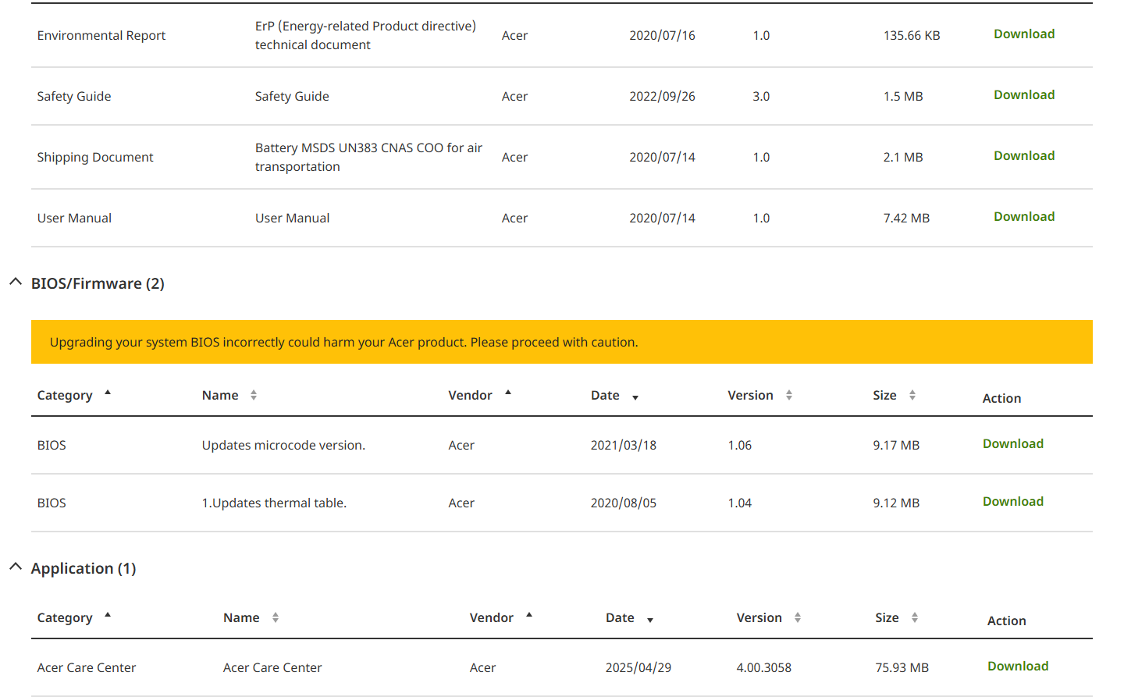Screen dimensions: 1124x697
Task: Click Application table Name column header
Action: point(241,618)
